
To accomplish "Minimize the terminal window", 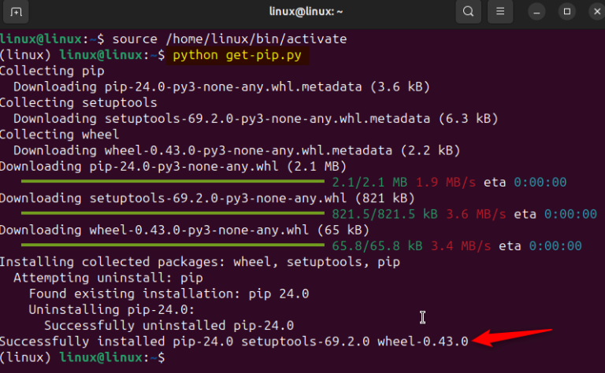I will pyautogui.click(x=536, y=12).
